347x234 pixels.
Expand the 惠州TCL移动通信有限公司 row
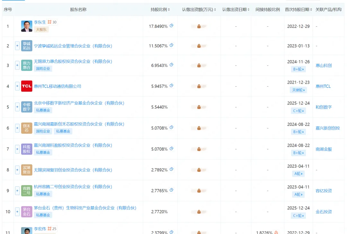click(x=17, y=86)
